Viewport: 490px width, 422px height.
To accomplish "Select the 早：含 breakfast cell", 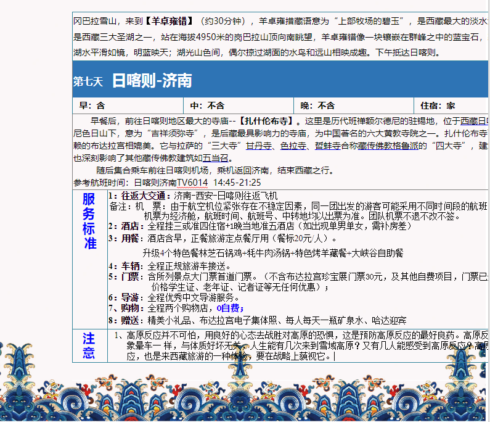I will 92,105.
